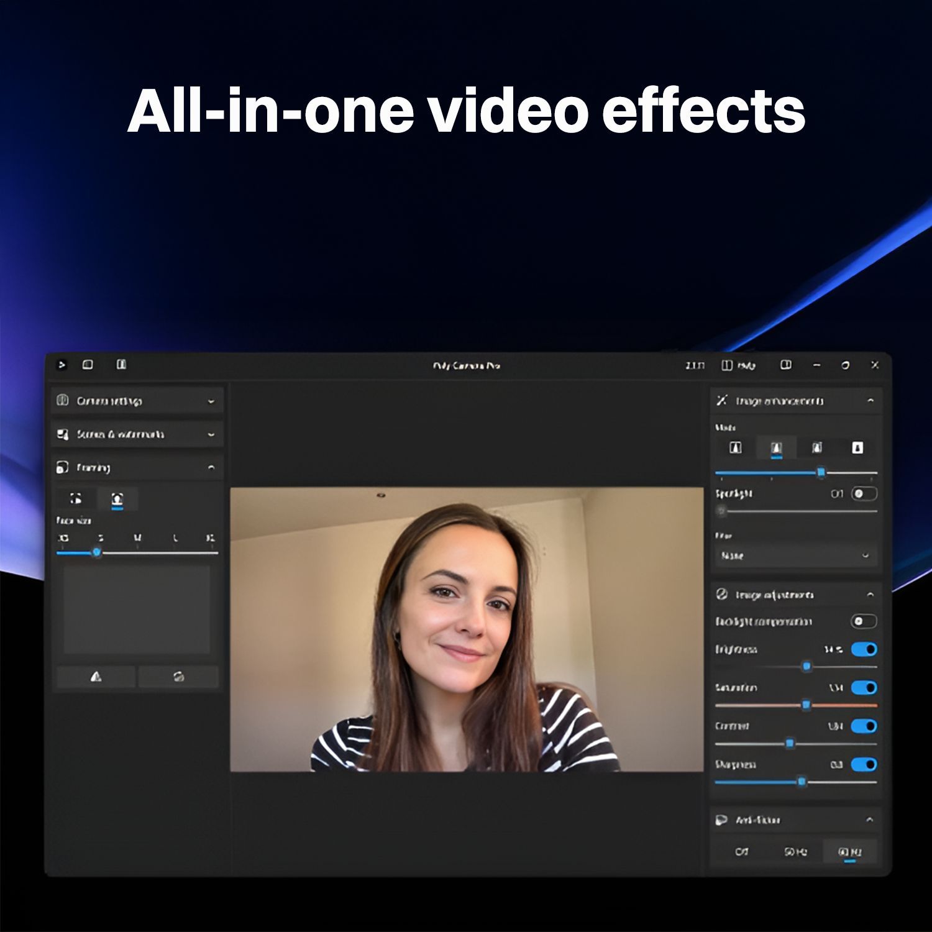Choose the face framing icon under Framing
The width and height of the screenshot is (932, 932).
[117, 499]
